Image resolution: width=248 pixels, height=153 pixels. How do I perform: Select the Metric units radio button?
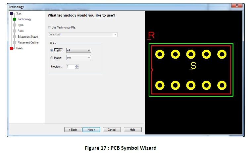(52, 58)
